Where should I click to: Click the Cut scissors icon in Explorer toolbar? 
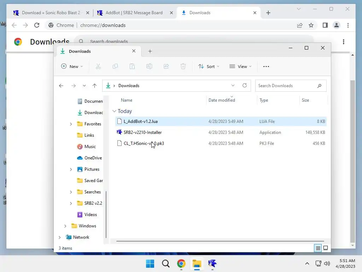[x=98, y=66]
